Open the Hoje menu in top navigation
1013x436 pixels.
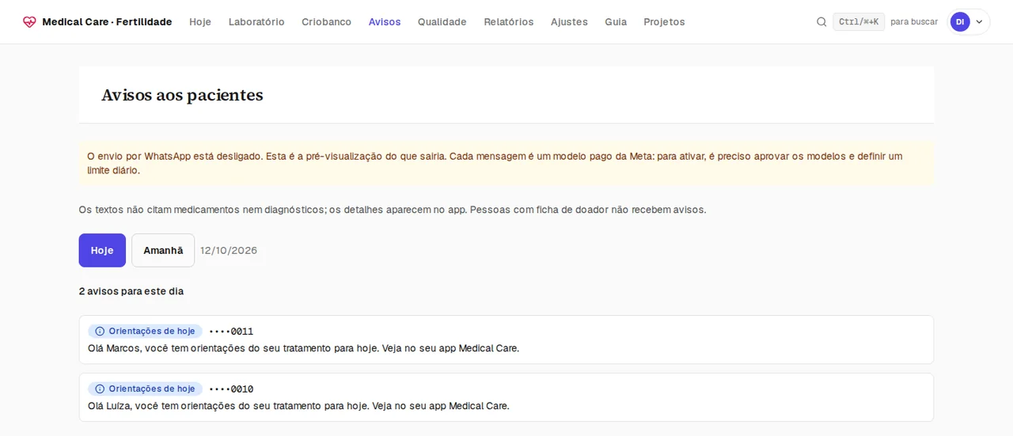click(200, 22)
